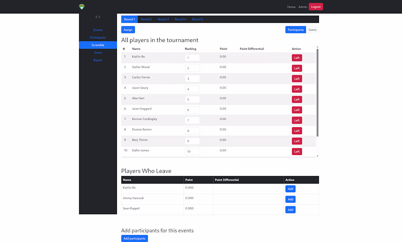The height and width of the screenshot is (242, 402).
Task: Click ranking input for Jason Geary
Action: tap(192, 89)
